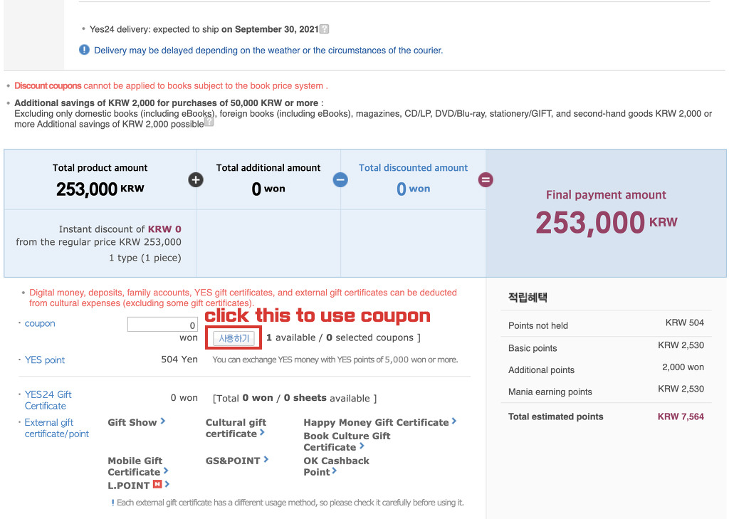Click the blue minus icon before discounted amount
729x519 pixels.
pos(340,179)
